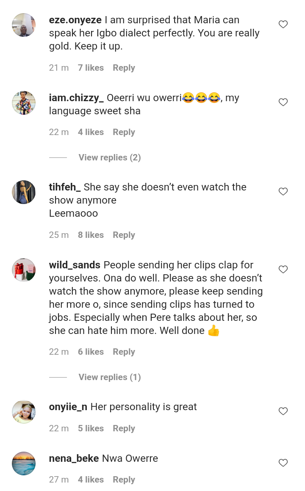Reply to eze.onyeze's comment

point(124,68)
